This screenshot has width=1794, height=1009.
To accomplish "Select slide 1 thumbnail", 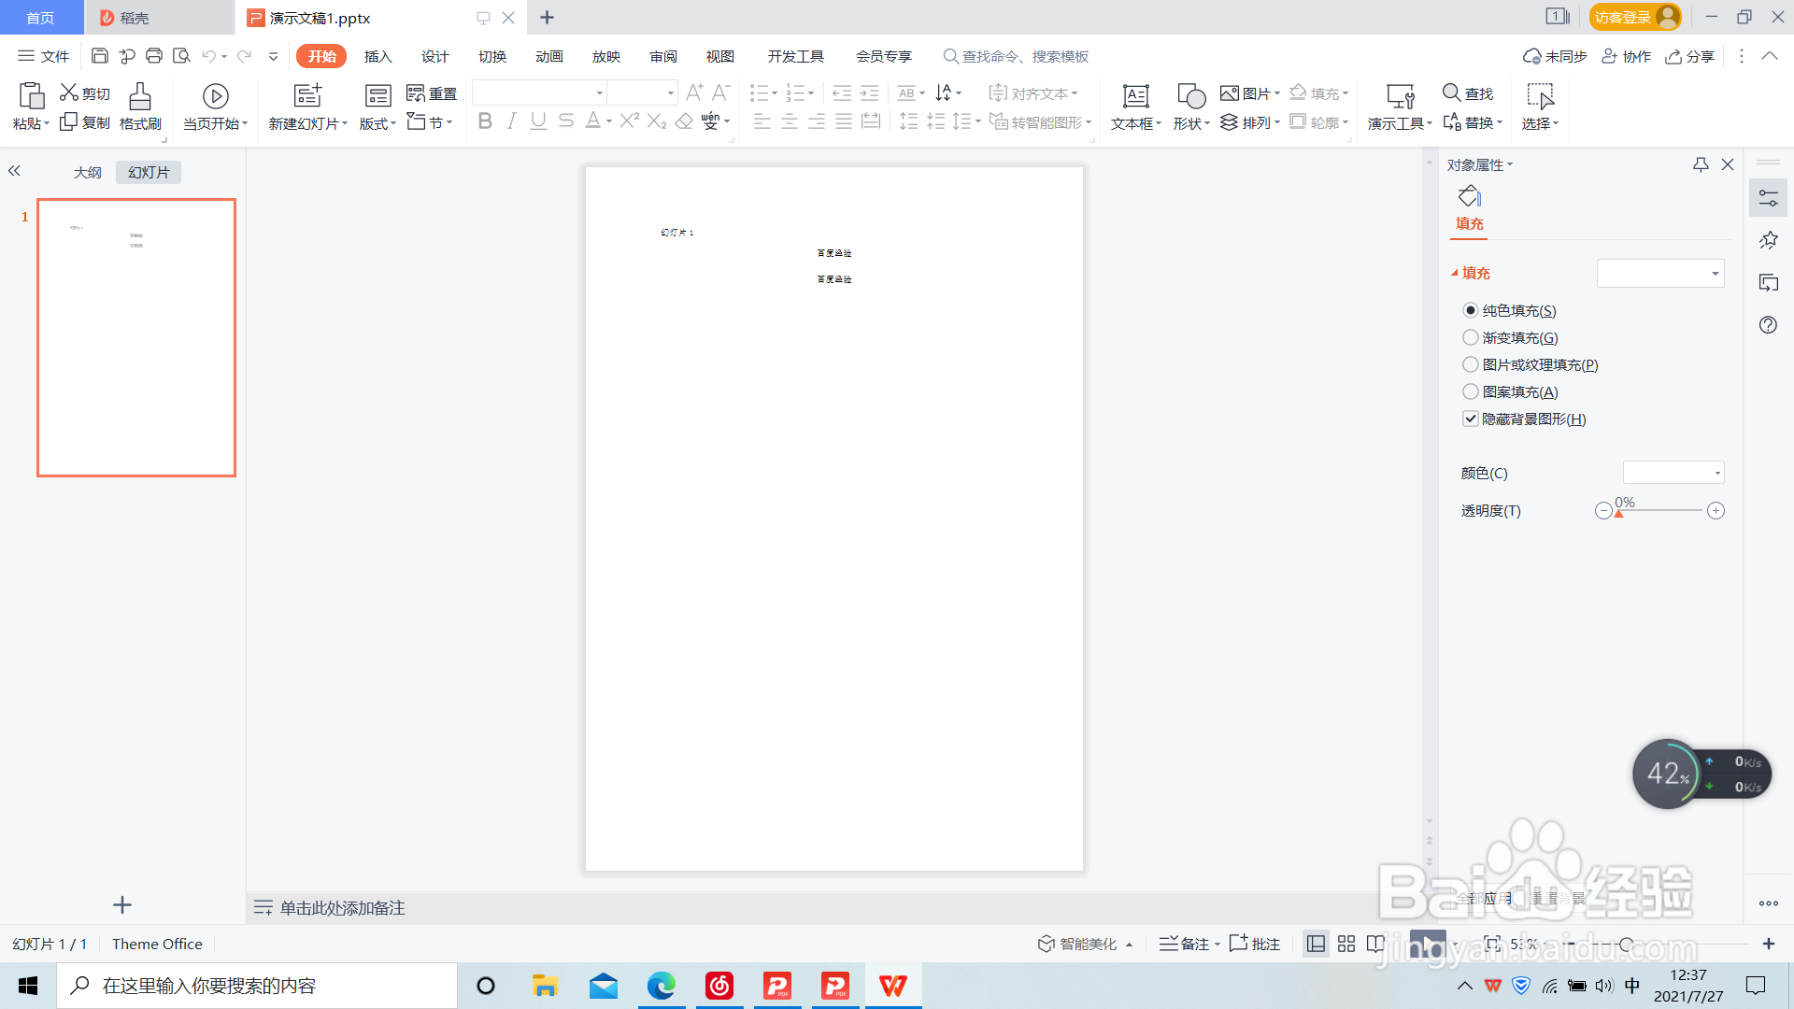I will tap(136, 337).
